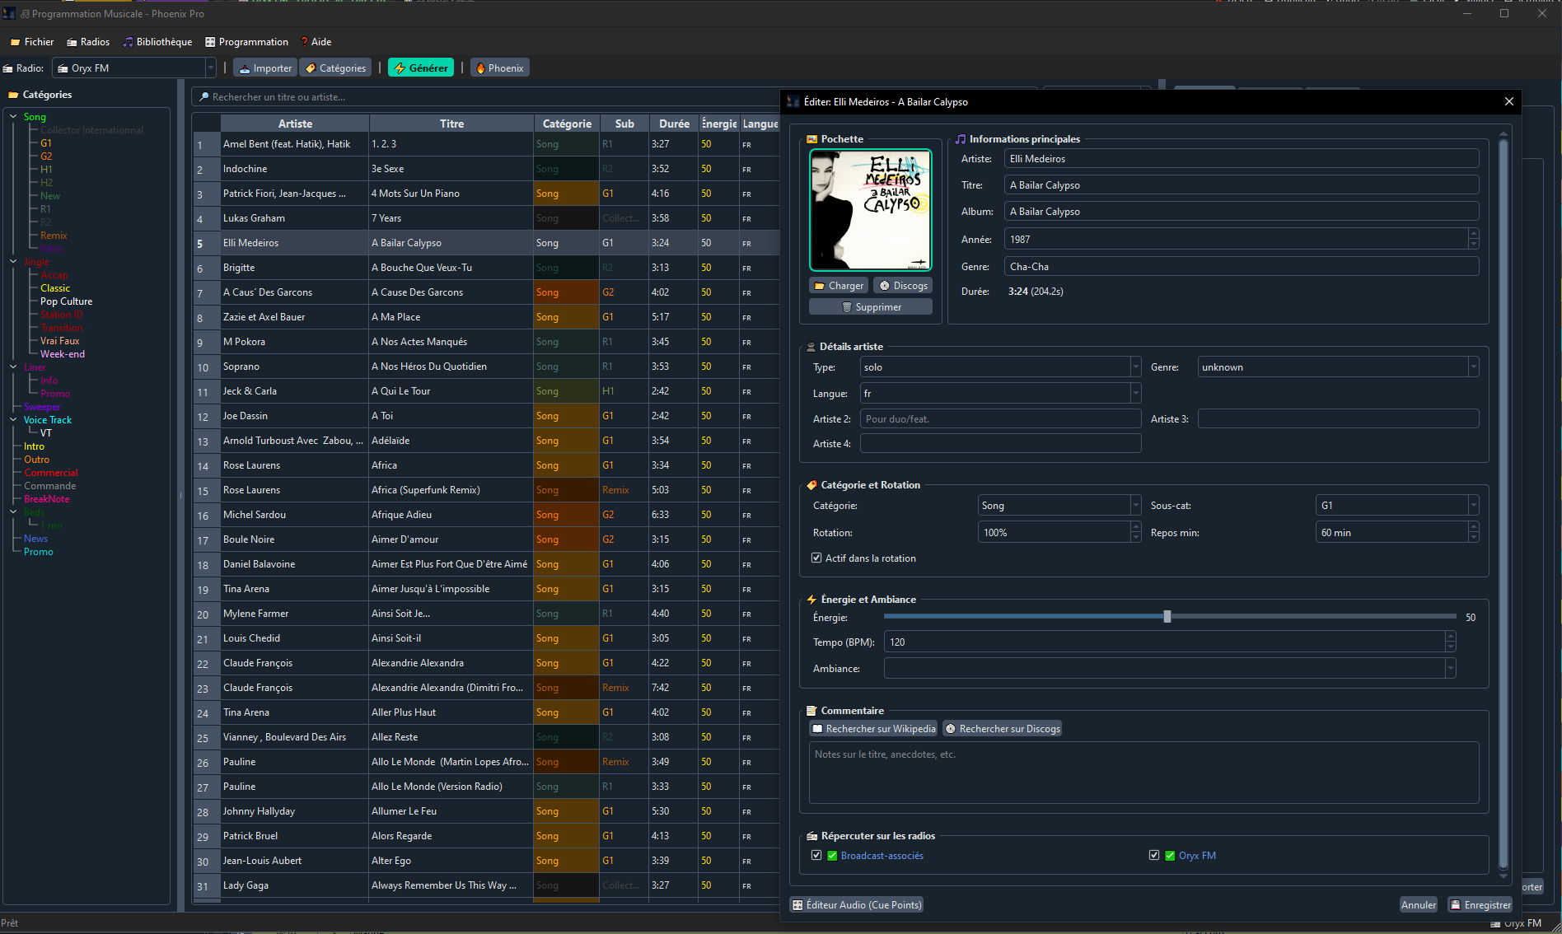1562x934 pixels.
Task: Click the Énergie slider handle
Action: tap(1167, 617)
